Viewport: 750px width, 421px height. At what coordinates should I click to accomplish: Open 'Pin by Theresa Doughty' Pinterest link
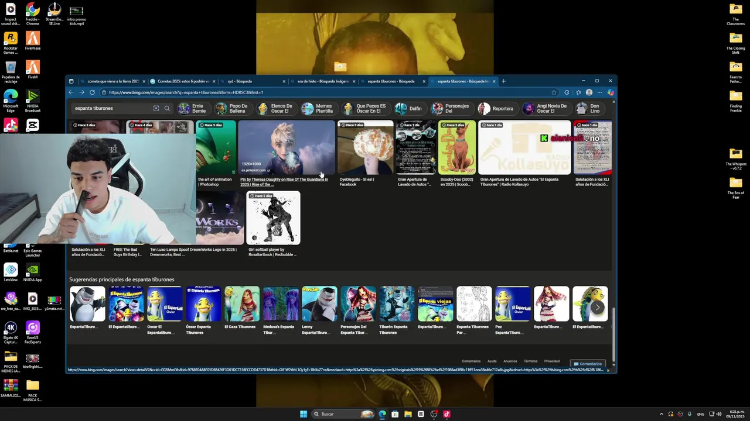coord(284,182)
